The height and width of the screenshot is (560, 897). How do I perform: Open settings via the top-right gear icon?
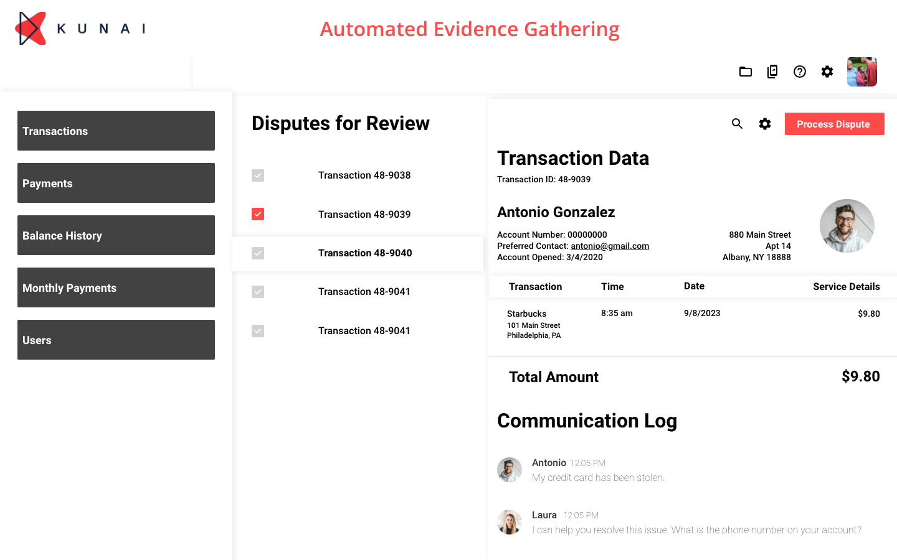827,72
